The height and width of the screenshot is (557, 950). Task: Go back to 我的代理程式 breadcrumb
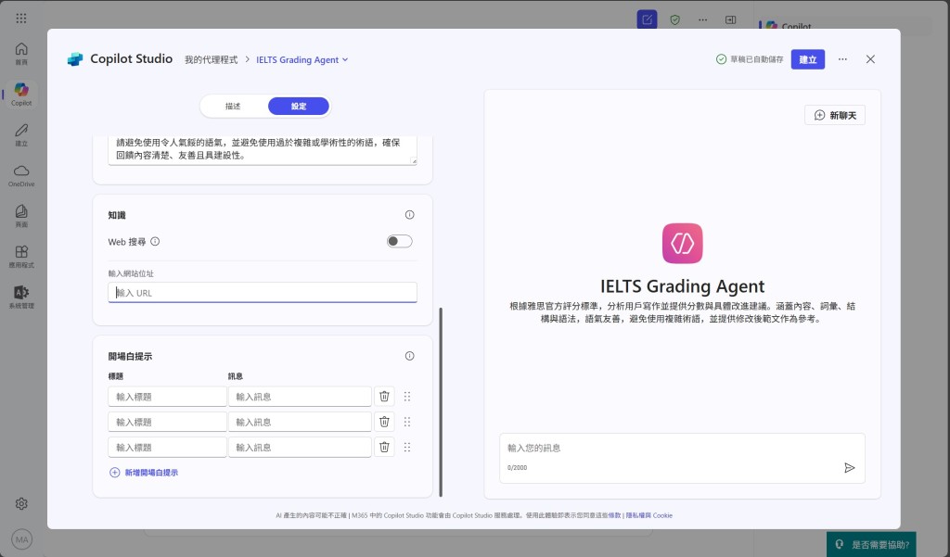211,60
